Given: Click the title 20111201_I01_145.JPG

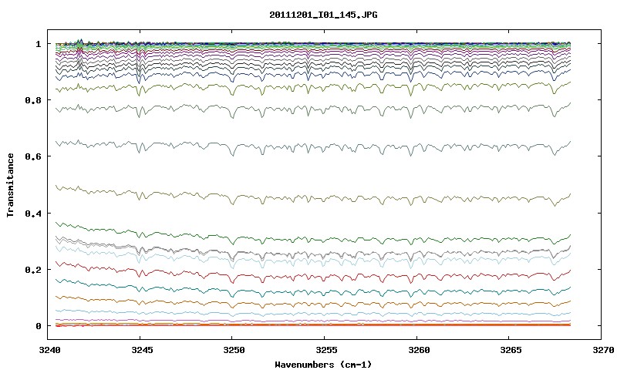Looking at the screenshot, I should click(x=323, y=15).
